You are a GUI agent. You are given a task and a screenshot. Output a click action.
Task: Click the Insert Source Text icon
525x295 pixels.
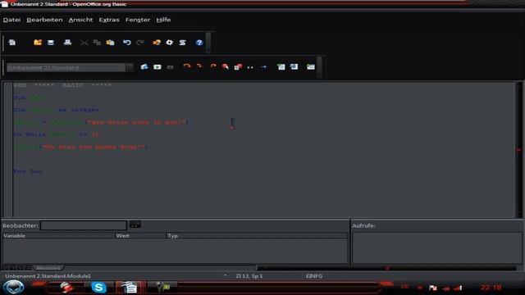[281, 67]
